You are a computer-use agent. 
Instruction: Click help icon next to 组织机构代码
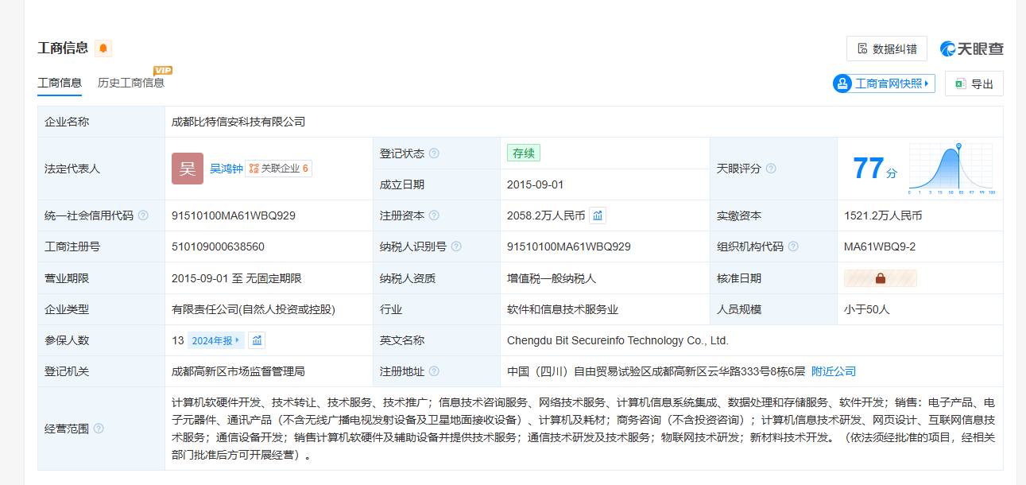click(x=793, y=246)
